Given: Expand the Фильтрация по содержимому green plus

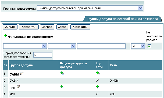Looking at the screenshot, I should coord(5,36).
